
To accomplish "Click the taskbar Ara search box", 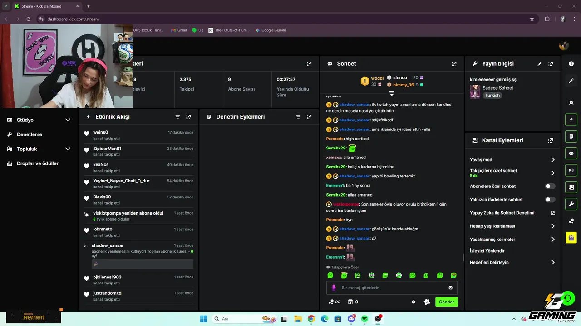I will [x=244, y=319].
